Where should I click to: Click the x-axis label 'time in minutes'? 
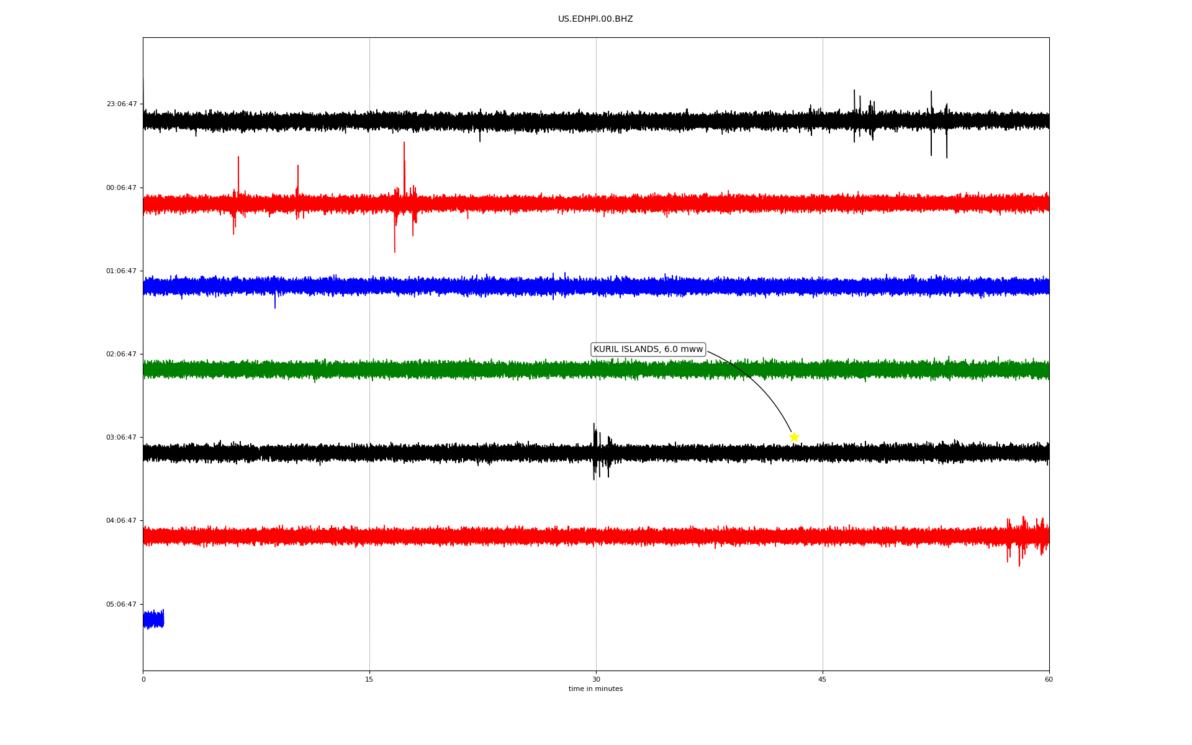[595, 689]
